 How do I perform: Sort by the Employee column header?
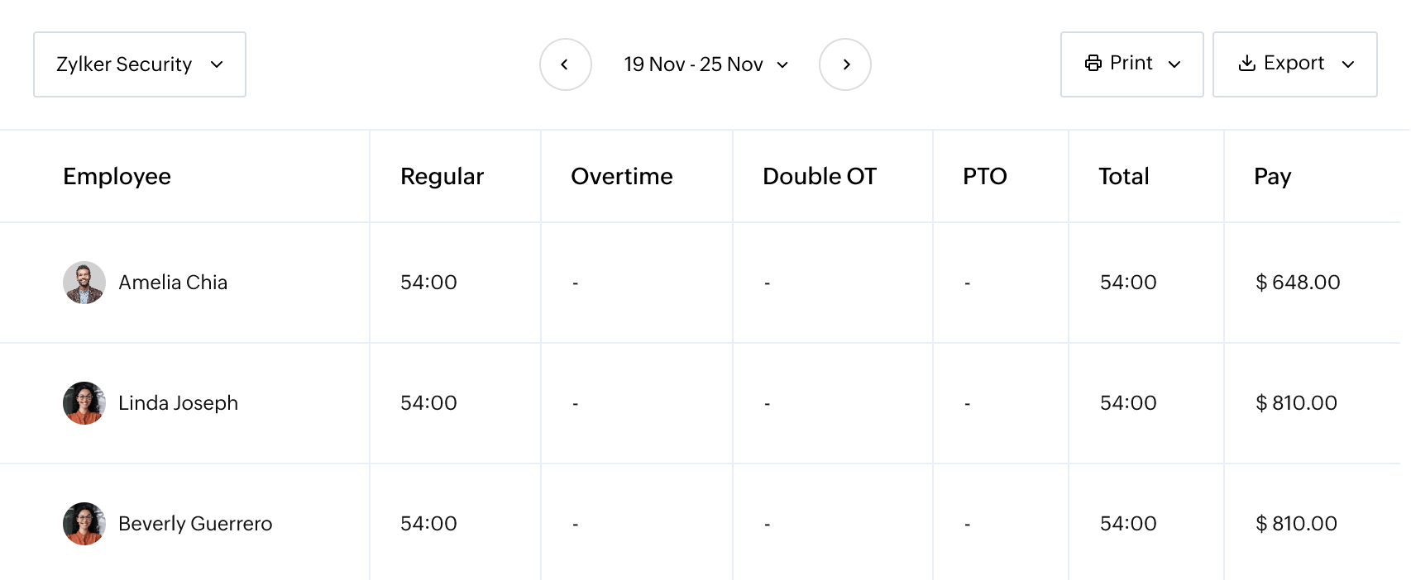117,176
